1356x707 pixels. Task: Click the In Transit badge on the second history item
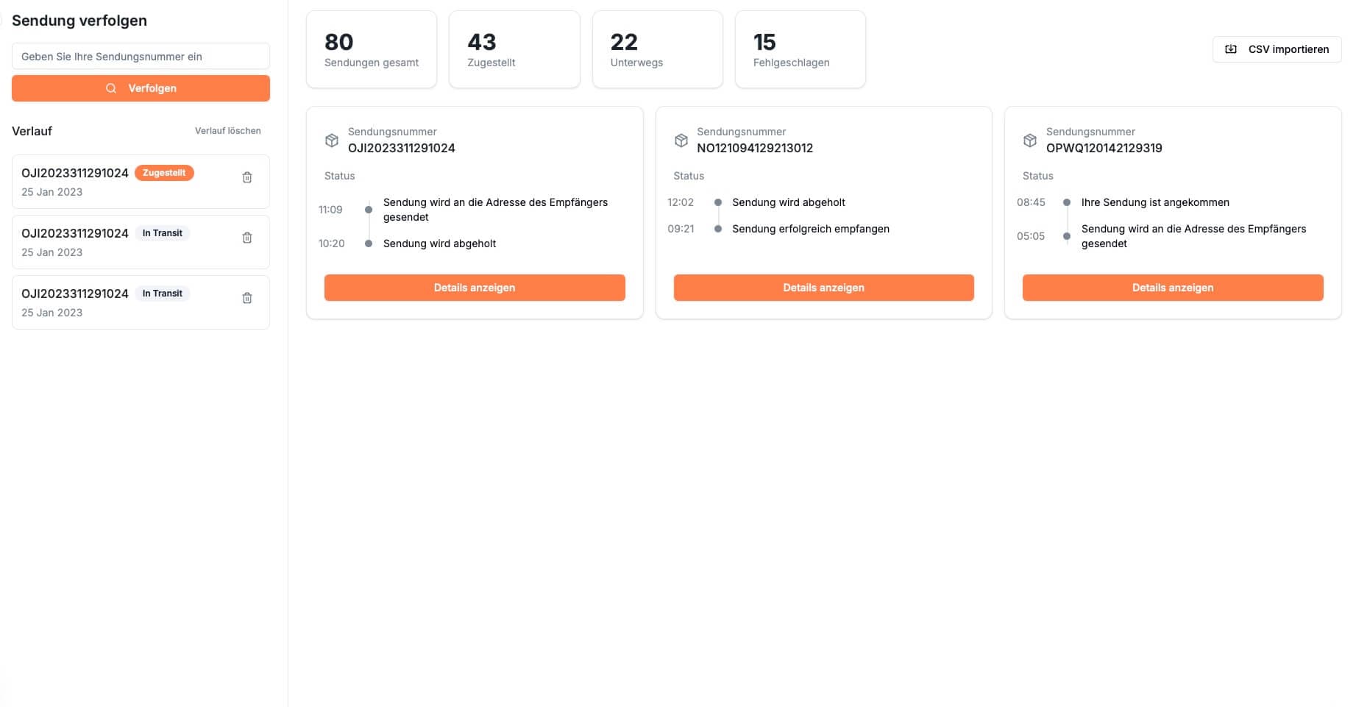tap(163, 232)
